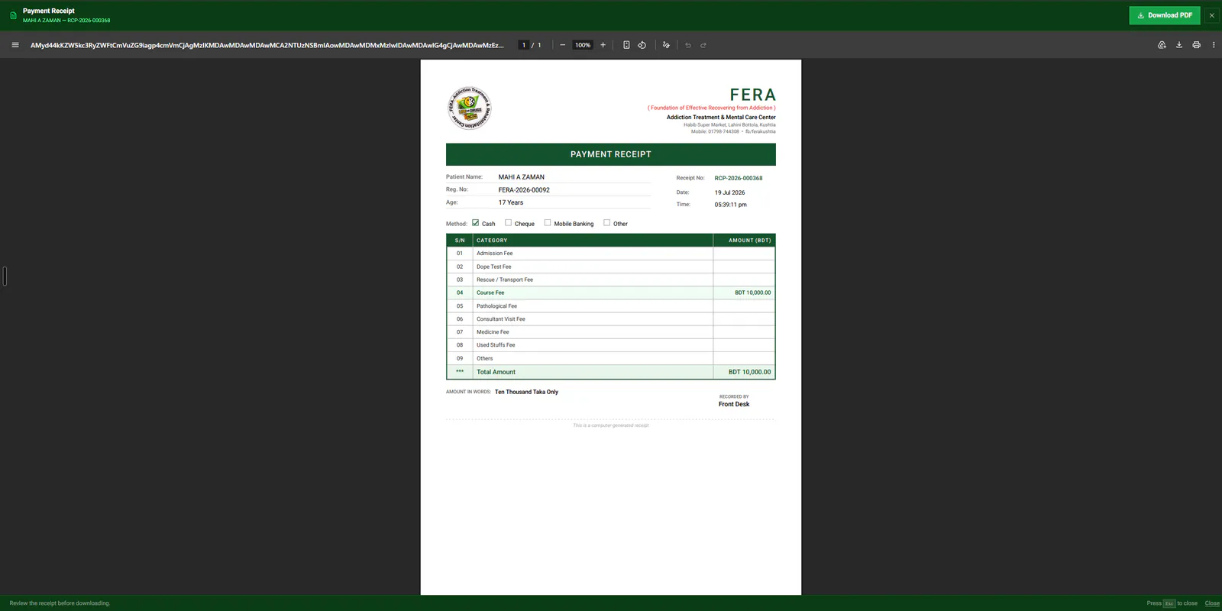Screen dimensions: 1222x611
Task: Click the Pathological Fee row
Action: [611, 306]
